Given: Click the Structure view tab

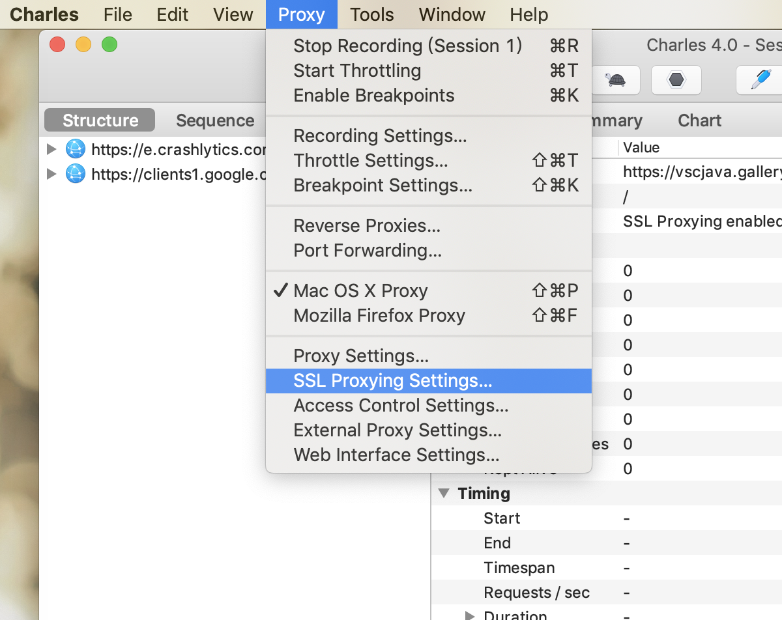Looking at the screenshot, I should tap(100, 120).
